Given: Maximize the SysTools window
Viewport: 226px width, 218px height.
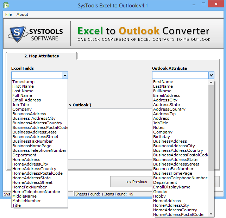Looking at the screenshot, I should (203, 4).
